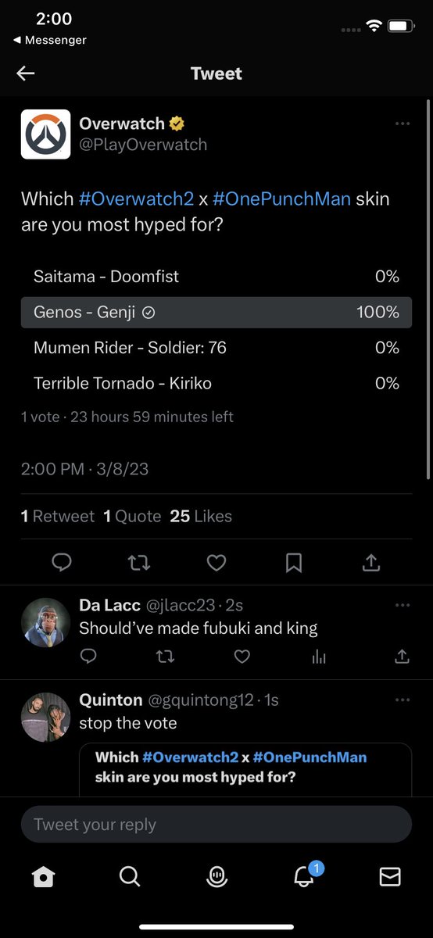Share the Overwatch poll tweet
This screenshot has width=433, height=938.
click(371, 562)
